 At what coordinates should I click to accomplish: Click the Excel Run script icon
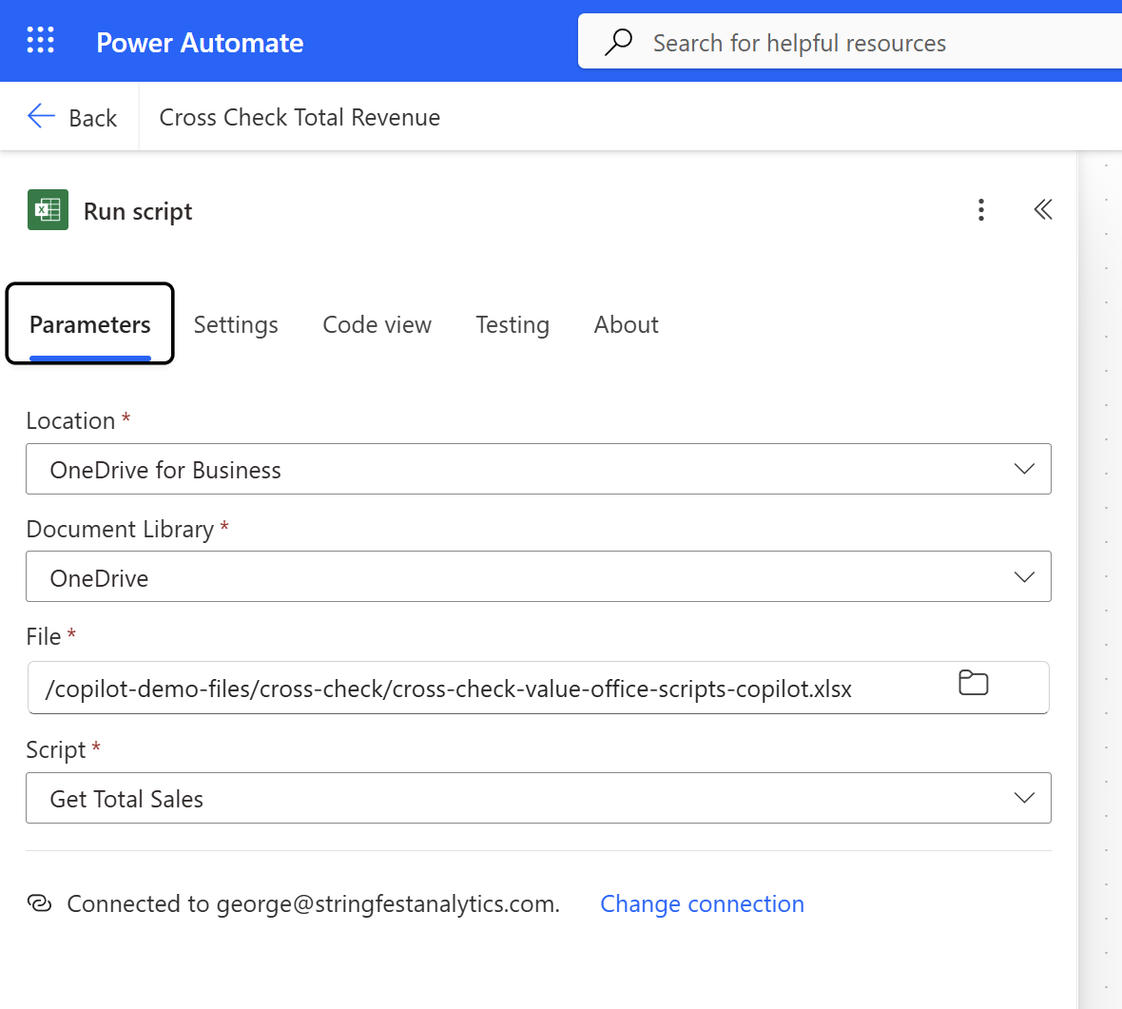click(x=48, y=209)
